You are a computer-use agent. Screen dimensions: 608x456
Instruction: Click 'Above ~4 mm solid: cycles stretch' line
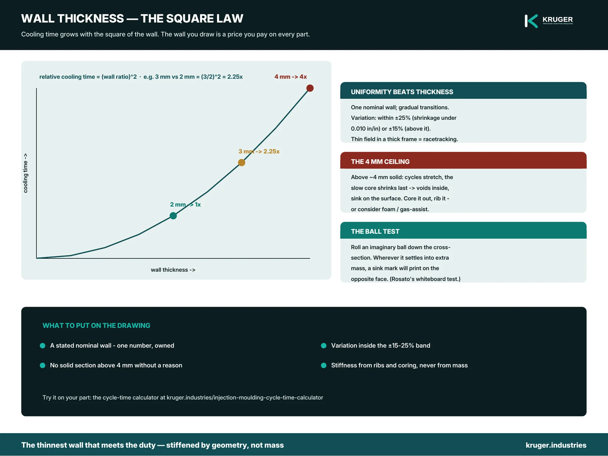[402, 177]
